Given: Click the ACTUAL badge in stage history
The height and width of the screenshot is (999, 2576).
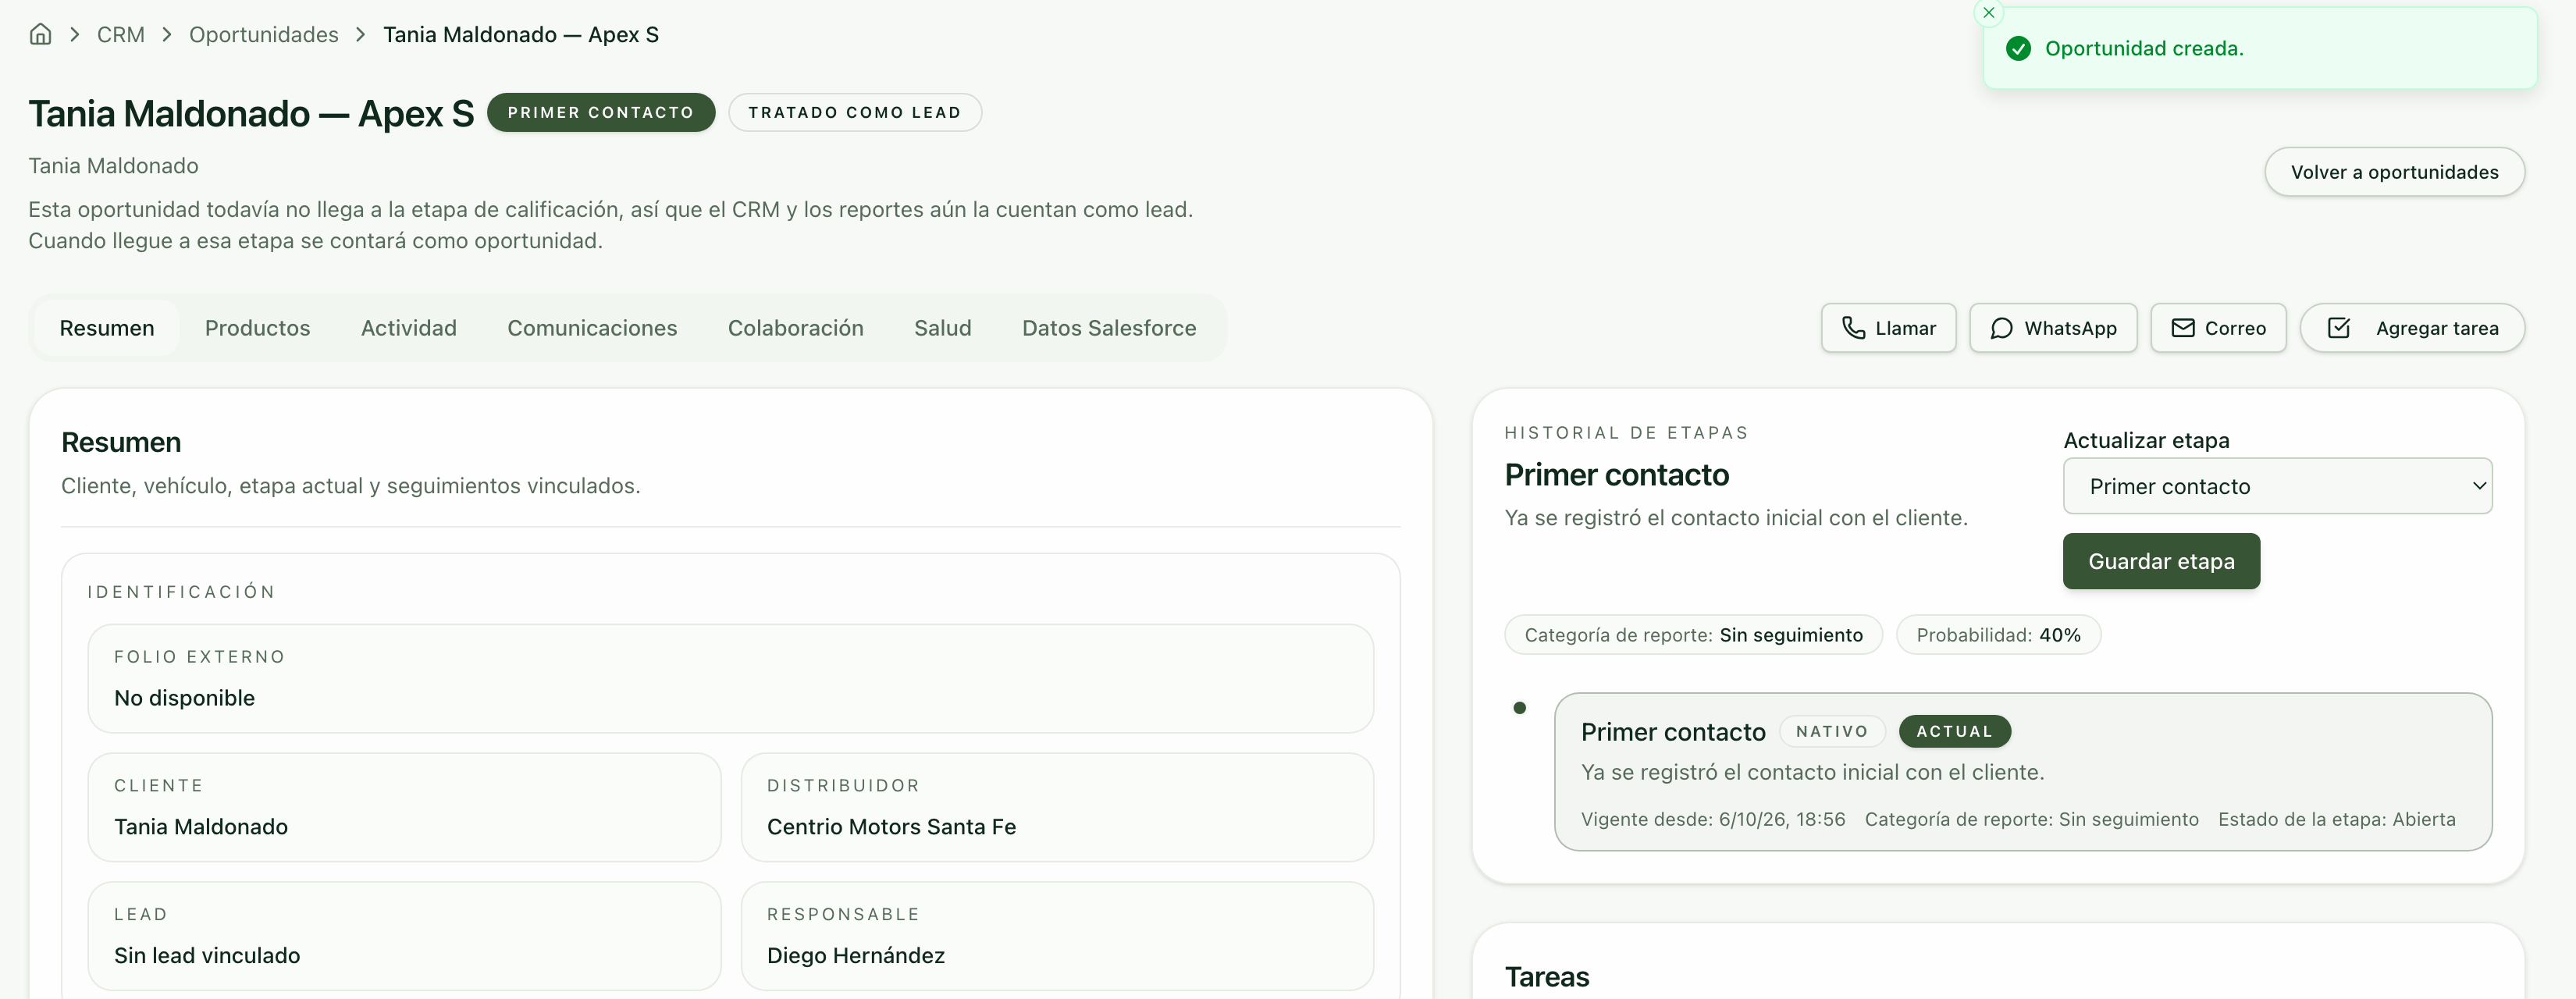Looking at the screenshot, I should pos(1954,731).
